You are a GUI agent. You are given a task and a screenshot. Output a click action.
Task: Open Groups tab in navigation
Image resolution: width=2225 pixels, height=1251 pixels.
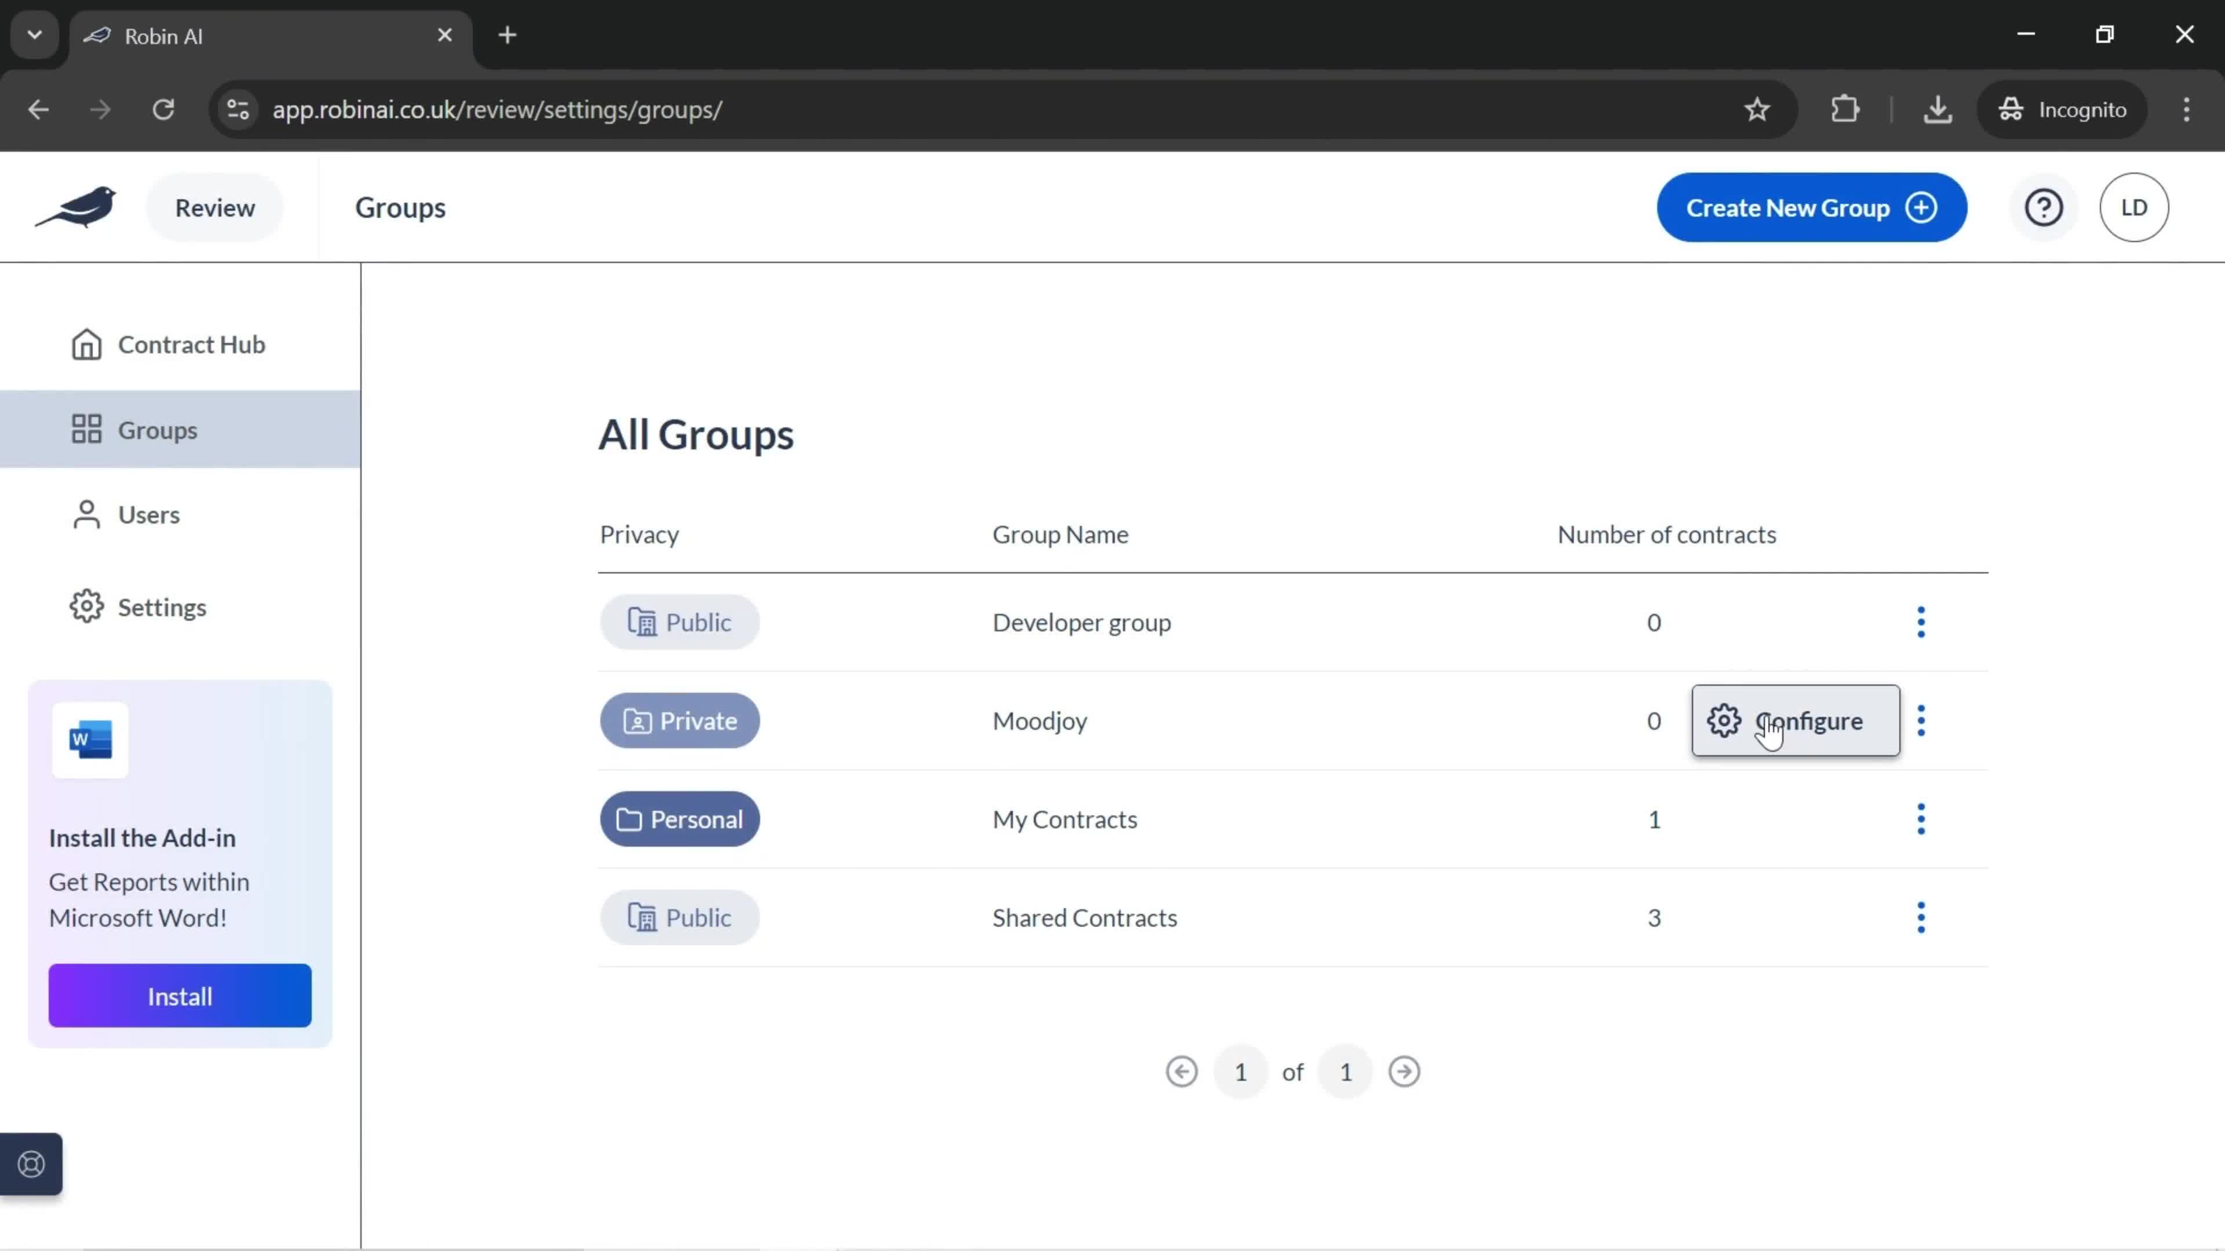pos(158,429)
